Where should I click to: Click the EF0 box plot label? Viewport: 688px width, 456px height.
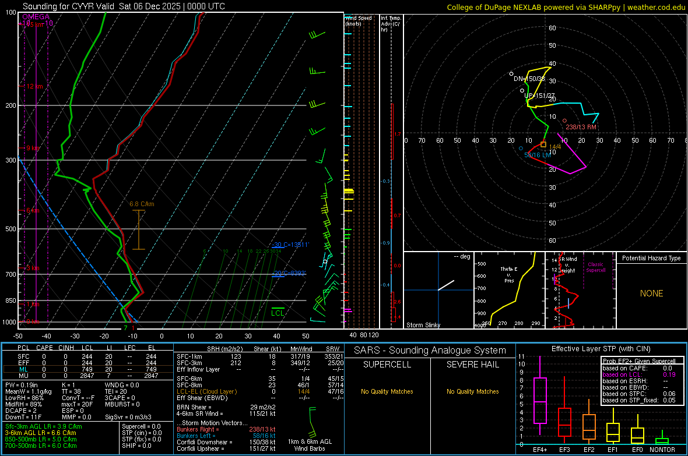(637, 450)
